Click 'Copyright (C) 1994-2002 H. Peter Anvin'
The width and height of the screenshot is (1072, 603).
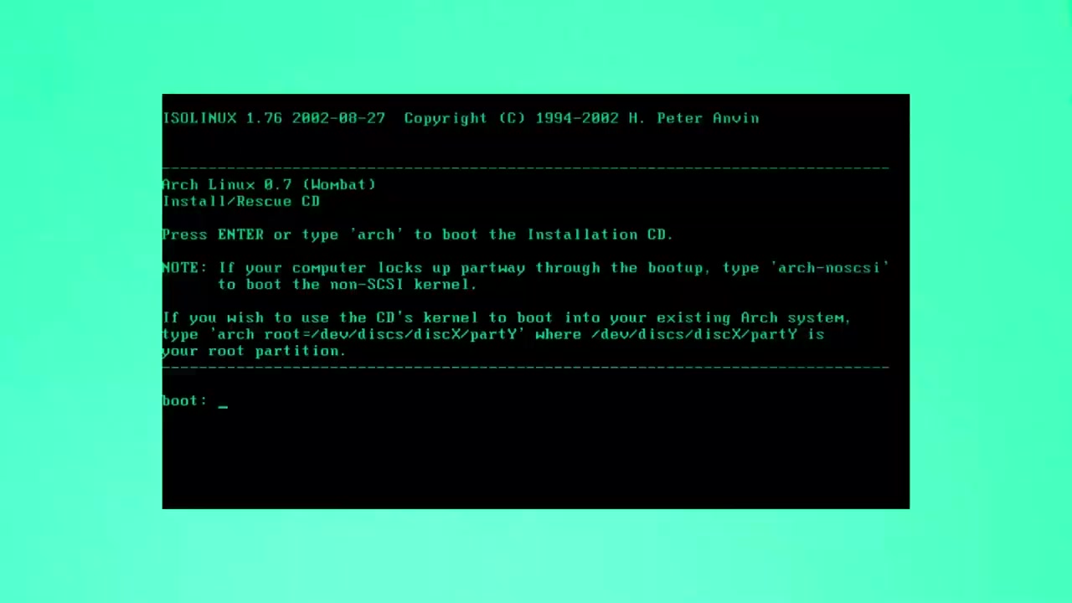click(581, 118)
